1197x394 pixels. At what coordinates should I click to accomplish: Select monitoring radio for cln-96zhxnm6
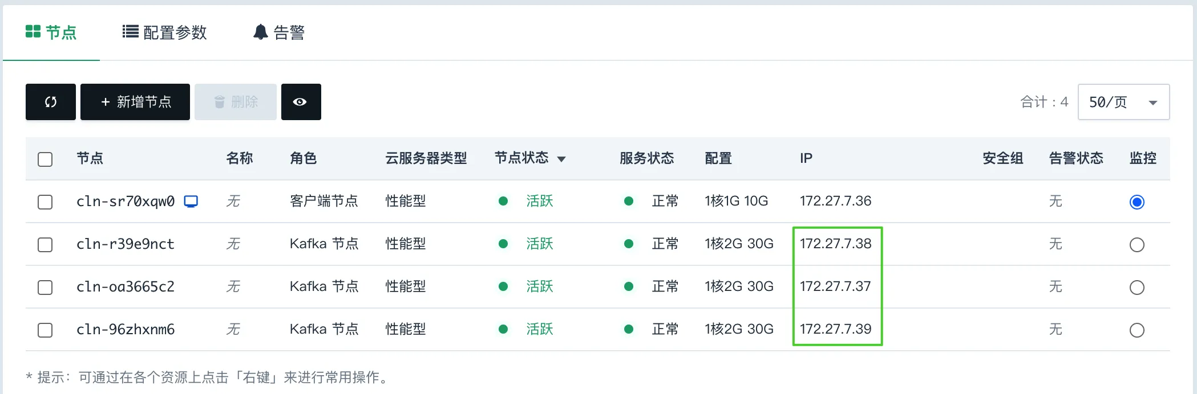click(1137, 330)
